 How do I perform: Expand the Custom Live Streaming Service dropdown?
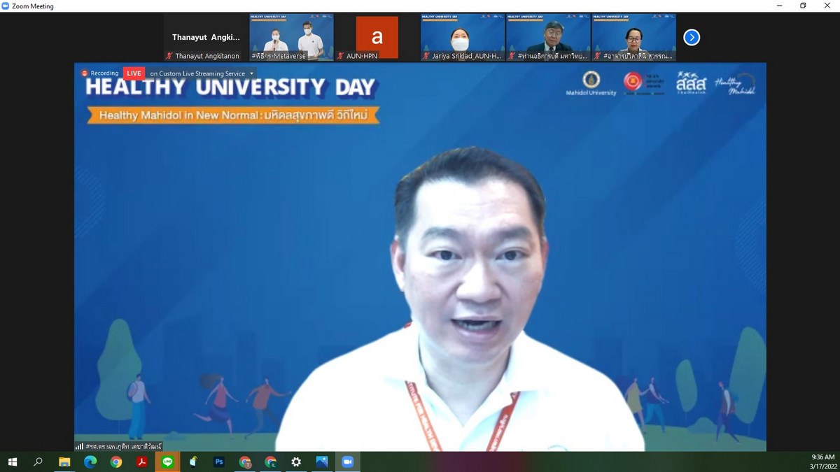(x=251, y=73)
